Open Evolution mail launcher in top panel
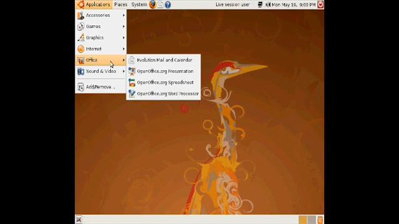Screen dimensions: 399x224 tap(160, 4)
